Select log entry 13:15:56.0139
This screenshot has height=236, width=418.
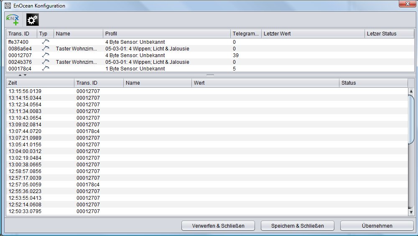(x=207, y=91)
